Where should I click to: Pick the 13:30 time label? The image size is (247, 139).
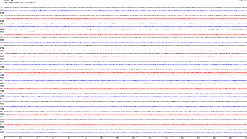2,81
